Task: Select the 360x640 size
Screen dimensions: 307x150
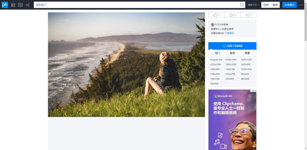Action: click(x=214, y=84)
